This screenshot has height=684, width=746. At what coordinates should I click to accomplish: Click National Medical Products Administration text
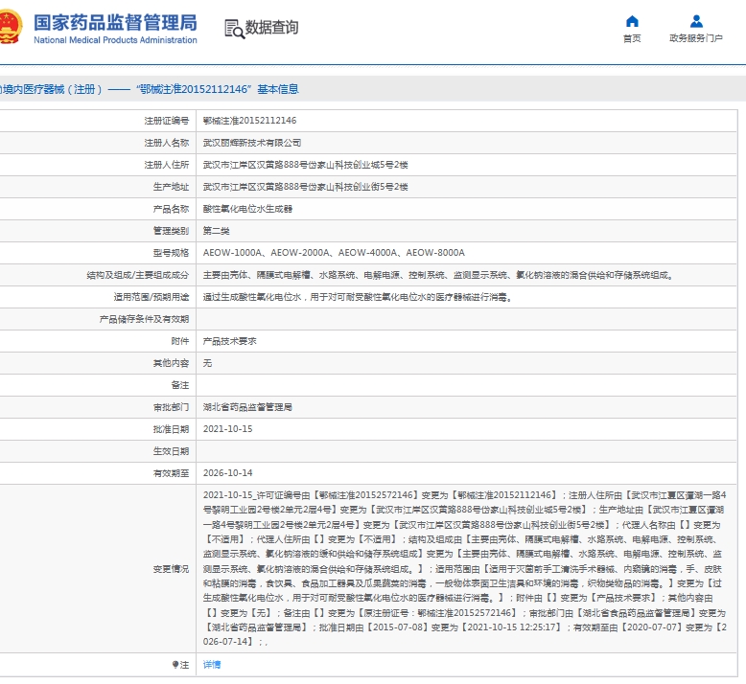click(115, 40)
